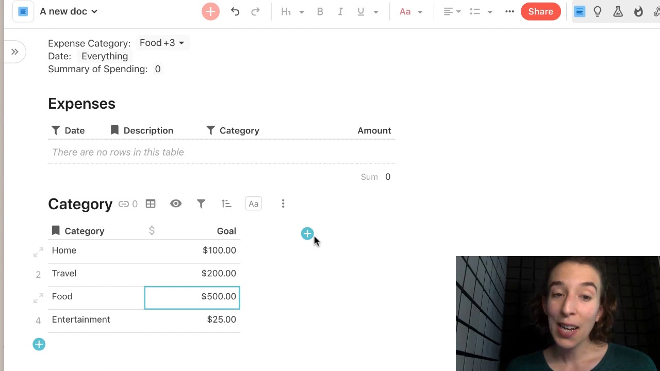Viewport: 660px width, 371px height.
Task: Open the table layout icon for Category table
Action: click(151, 204)
